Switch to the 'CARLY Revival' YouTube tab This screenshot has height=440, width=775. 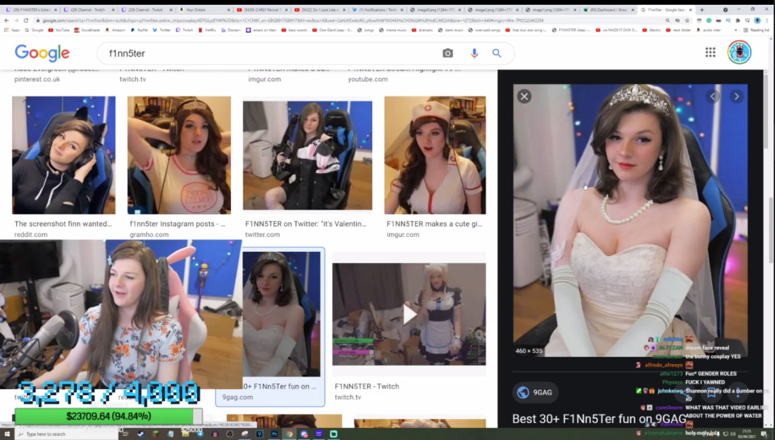(262, 10)
